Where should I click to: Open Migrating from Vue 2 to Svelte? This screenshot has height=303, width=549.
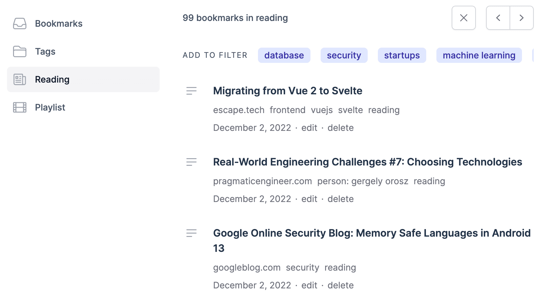point(288,91)
